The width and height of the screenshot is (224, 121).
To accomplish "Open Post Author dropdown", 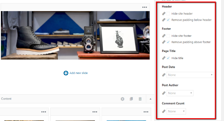I will (180, 93).
